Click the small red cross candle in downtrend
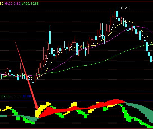Screen dimensions: 153x129 pyautogui.click(x=142, y=42)
